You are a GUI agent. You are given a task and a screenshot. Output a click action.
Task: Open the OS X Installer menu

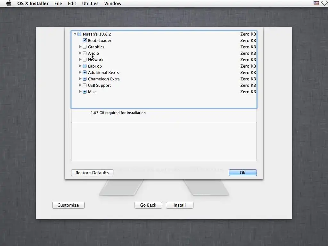point(33,3)
